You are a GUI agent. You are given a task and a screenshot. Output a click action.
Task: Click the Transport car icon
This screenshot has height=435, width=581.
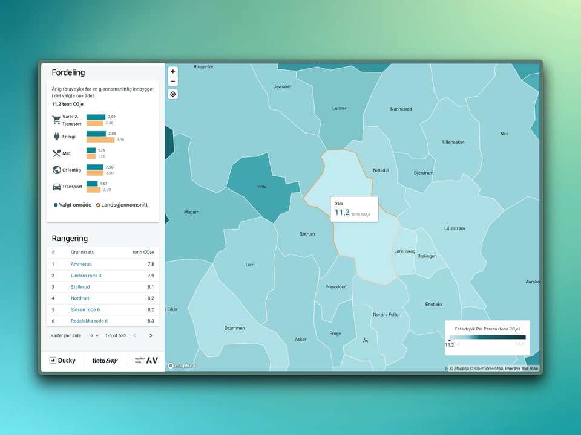[57, 187]
